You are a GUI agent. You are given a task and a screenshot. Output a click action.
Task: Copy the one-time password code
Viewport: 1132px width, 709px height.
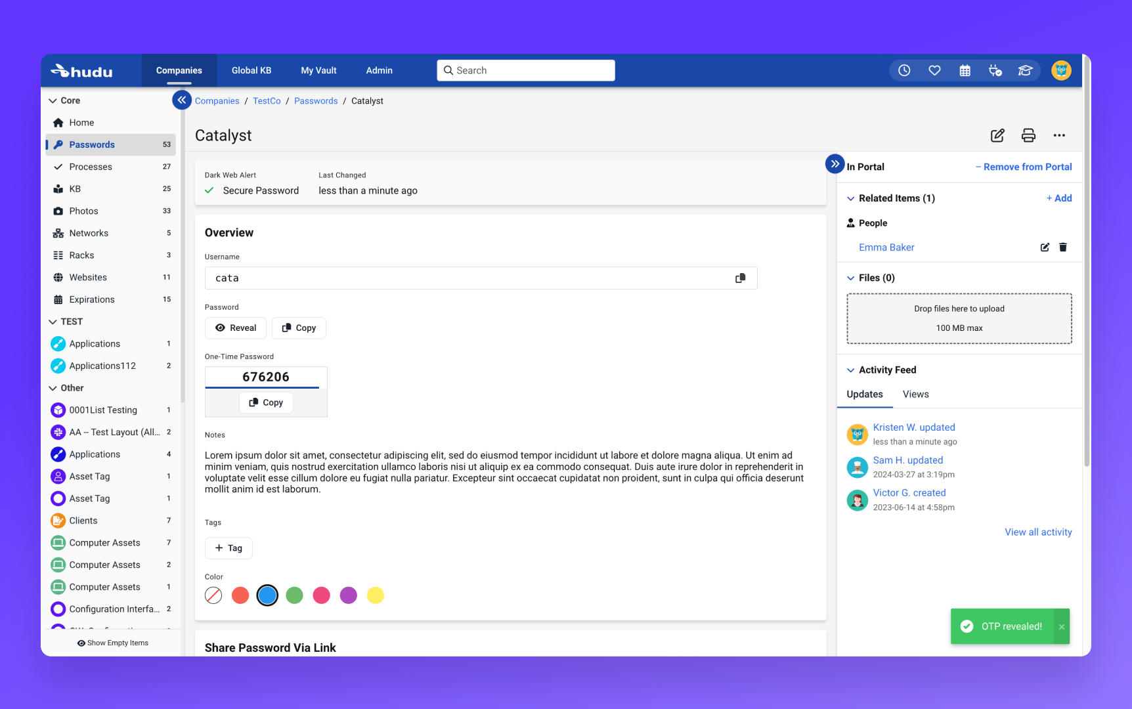(266, 402)
